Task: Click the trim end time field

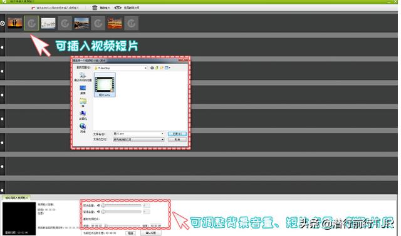Action: pos(155,225)
